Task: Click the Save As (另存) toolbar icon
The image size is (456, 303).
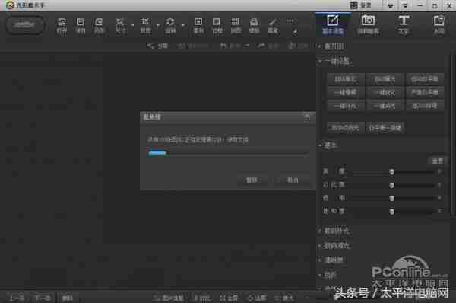Action: [x=99, y=26]
